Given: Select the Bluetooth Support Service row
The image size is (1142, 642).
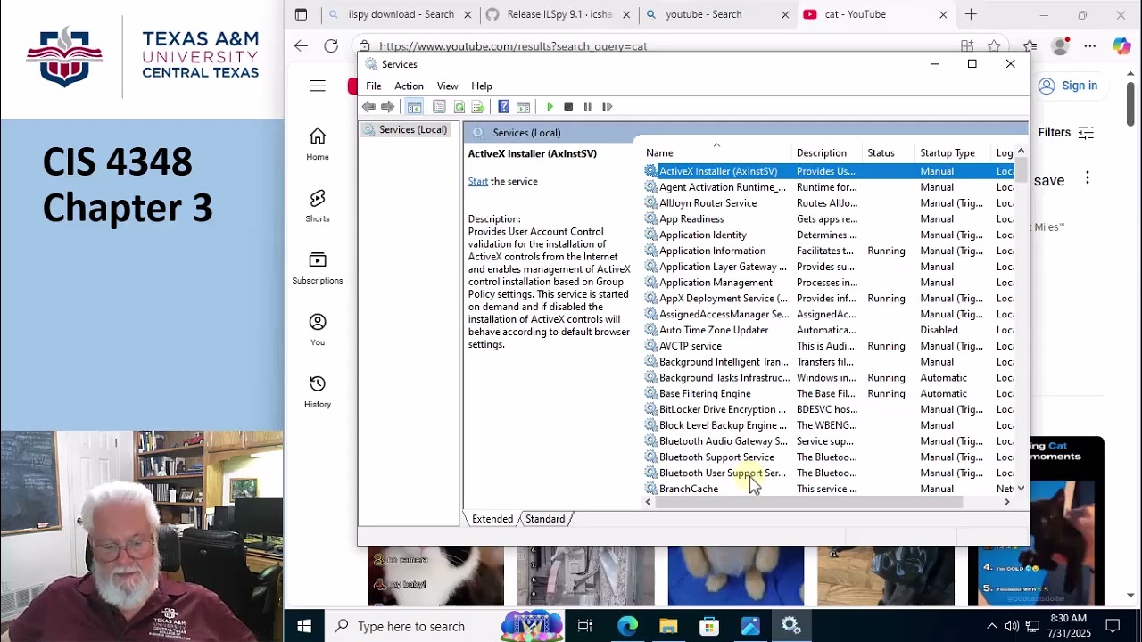Looking at the screenshot, I should [x=829, y=457].
